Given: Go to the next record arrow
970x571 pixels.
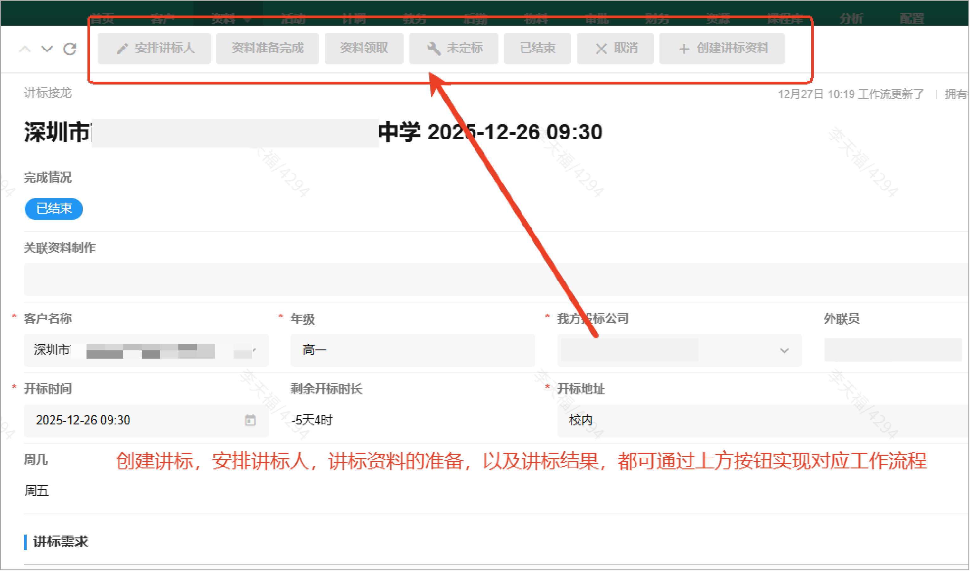Looking at the screenshot, I should coord(47,49).
